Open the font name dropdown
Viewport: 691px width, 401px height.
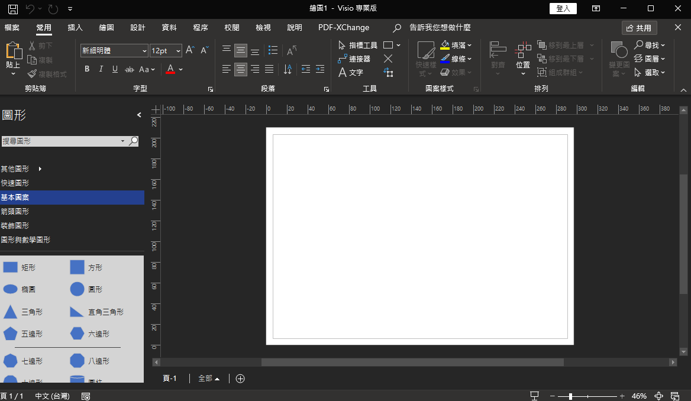144,51
